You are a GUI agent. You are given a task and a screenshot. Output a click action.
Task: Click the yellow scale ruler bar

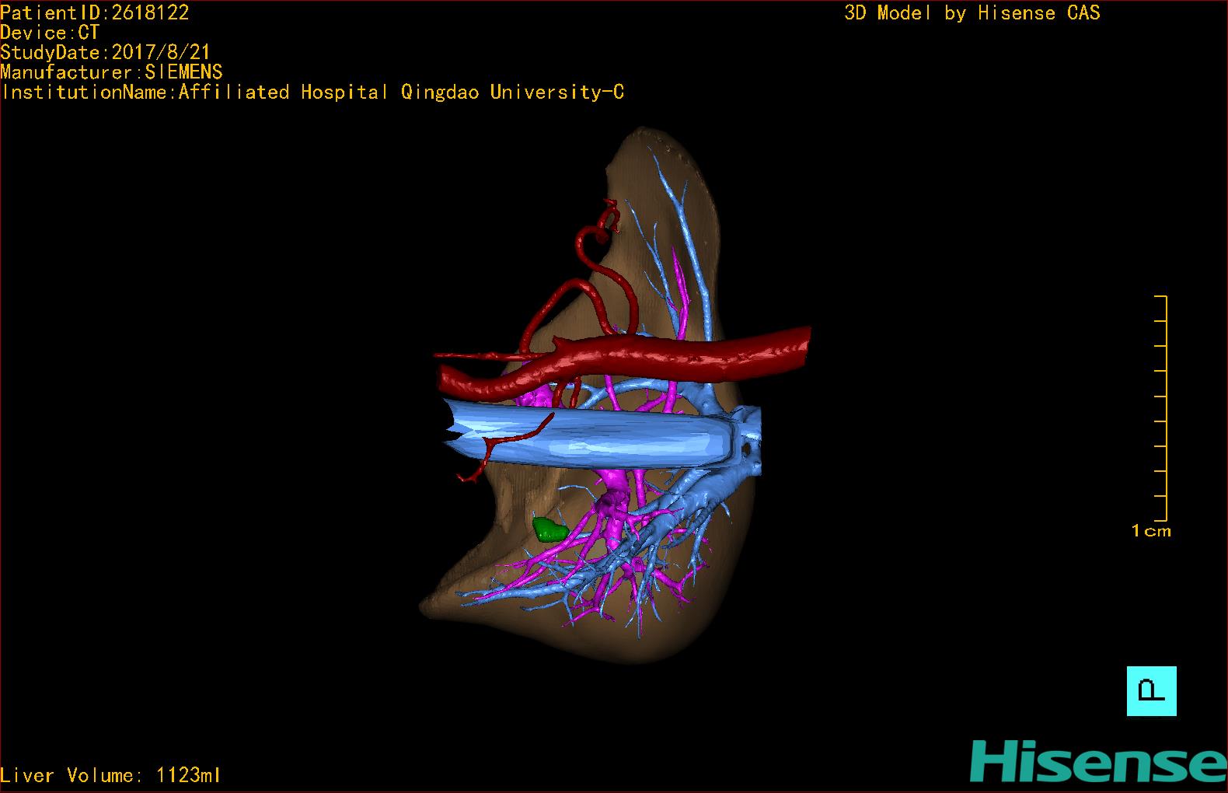(x=1161, y=408)
